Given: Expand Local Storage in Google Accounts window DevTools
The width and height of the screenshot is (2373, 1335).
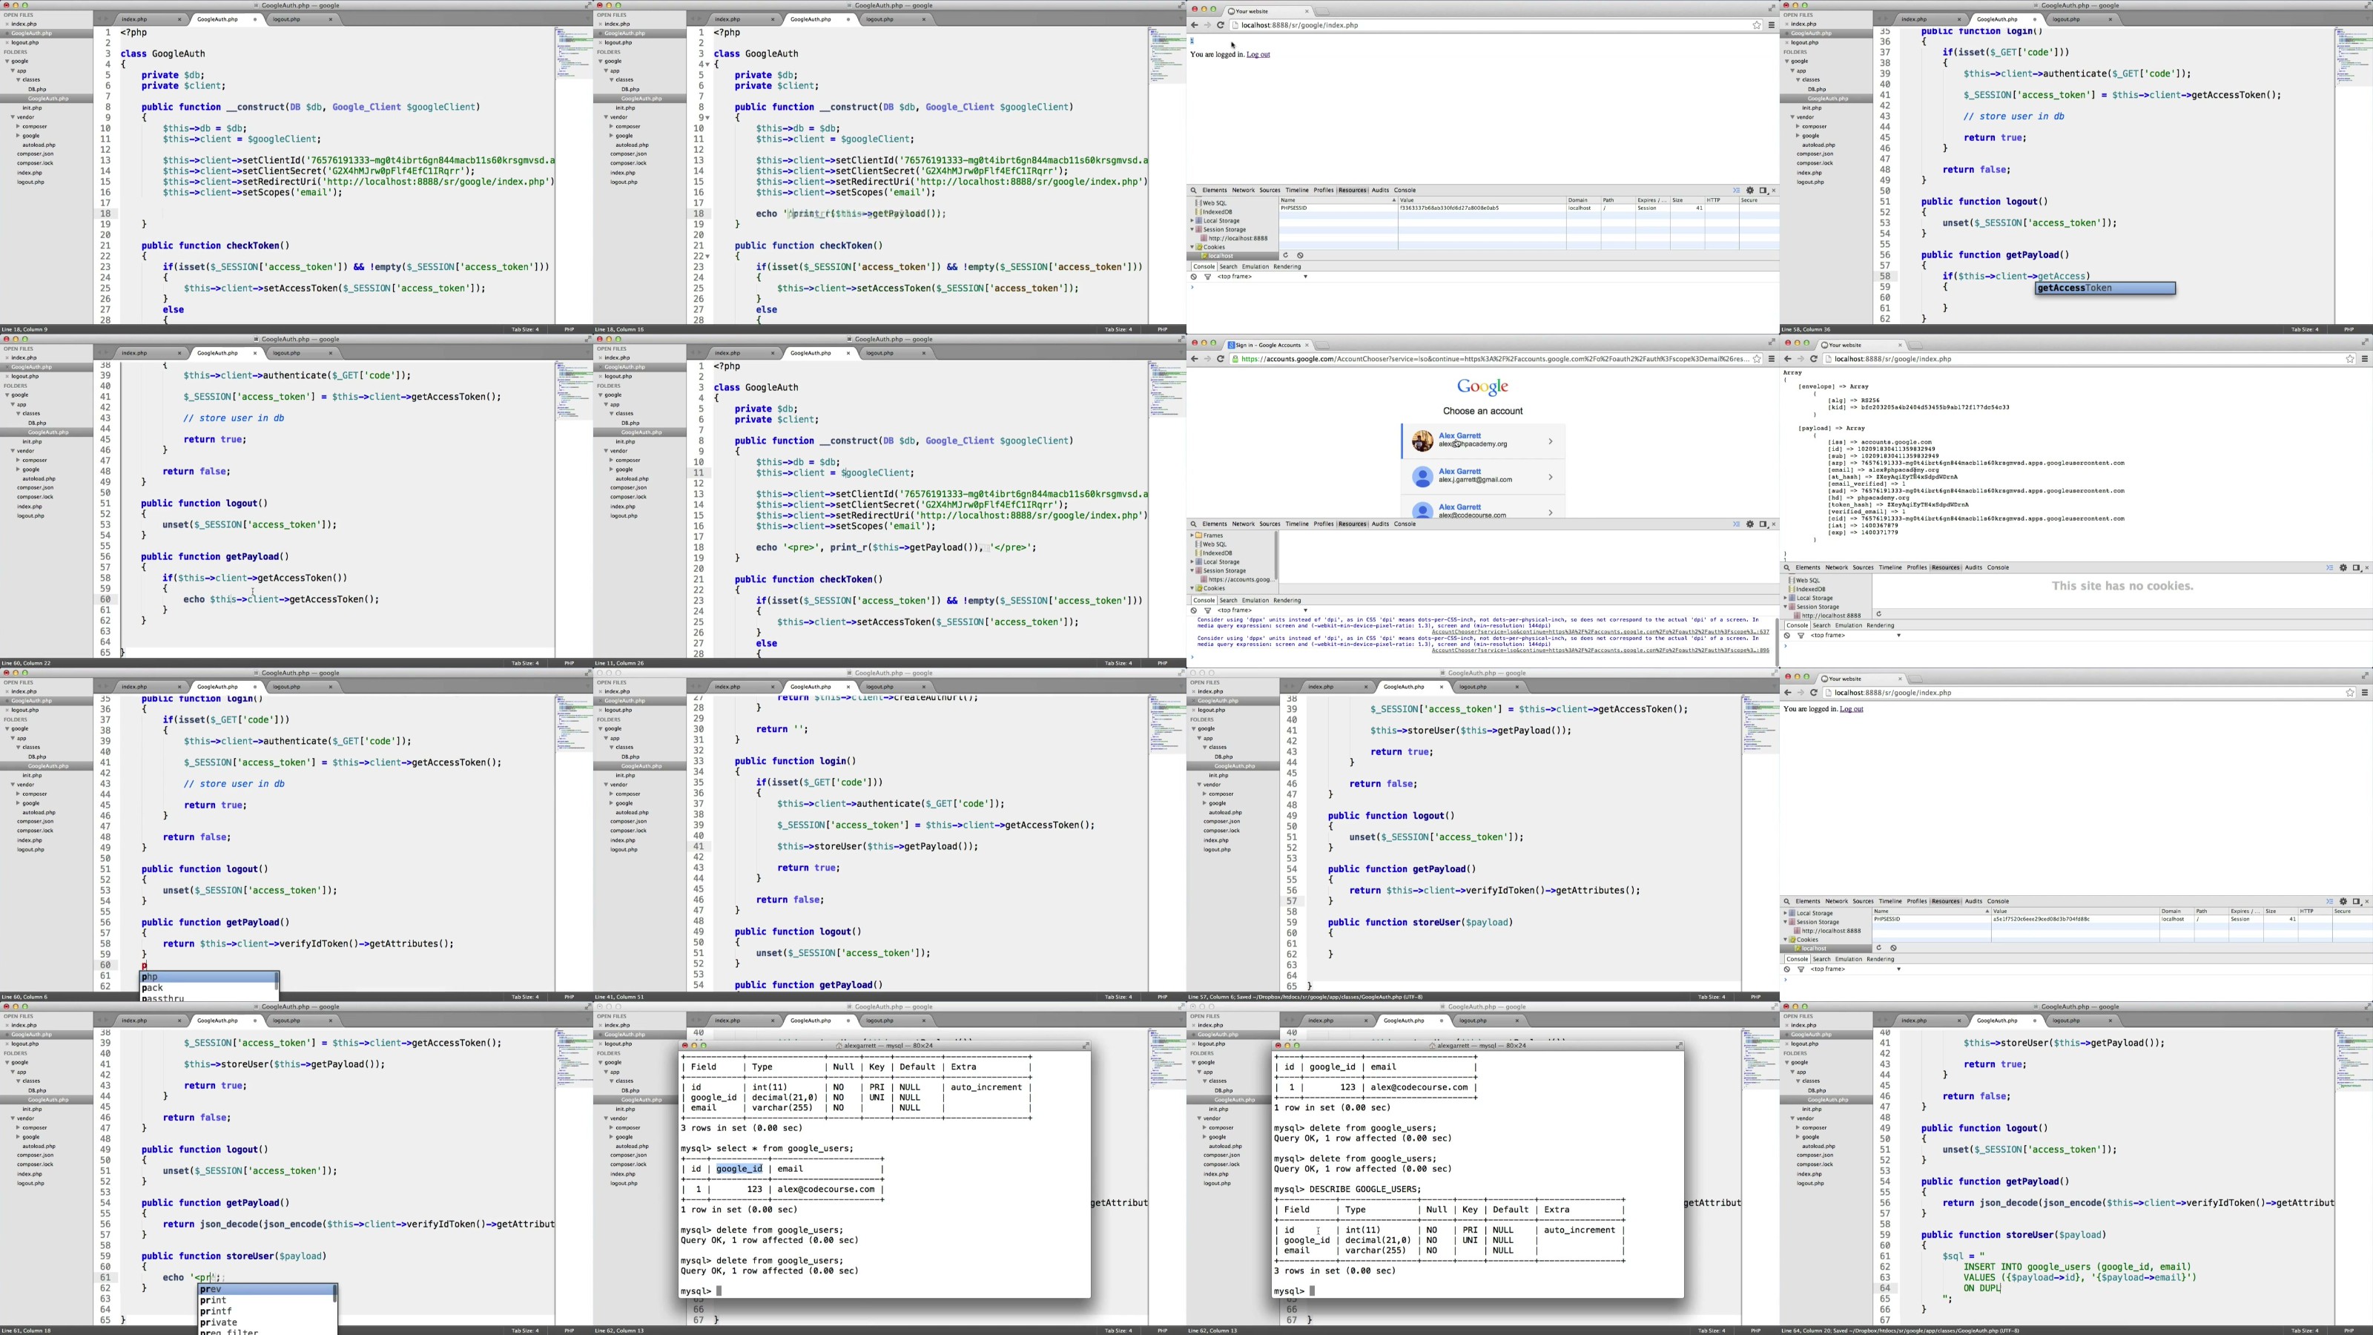Looking at the screenshot, I should coord(1192,562).
